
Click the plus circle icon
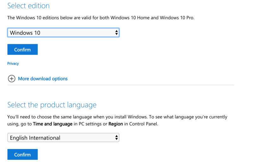pos(11,79)
